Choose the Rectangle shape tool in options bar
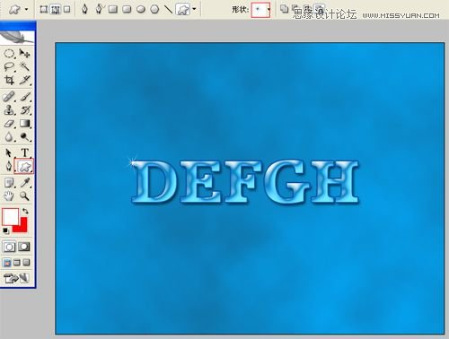The image size is (449, 339). click(113, 9)
